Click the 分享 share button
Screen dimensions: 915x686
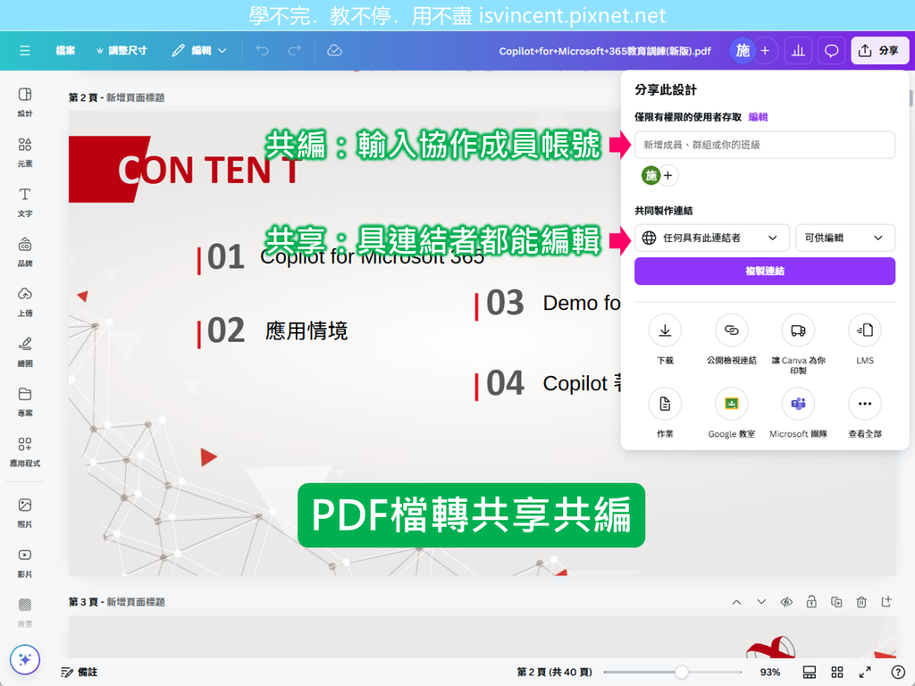[879, 51]
